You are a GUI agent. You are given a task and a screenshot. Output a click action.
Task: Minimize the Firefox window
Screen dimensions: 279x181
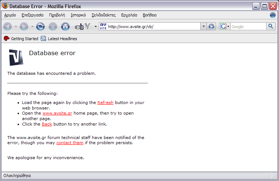(256, 6)
